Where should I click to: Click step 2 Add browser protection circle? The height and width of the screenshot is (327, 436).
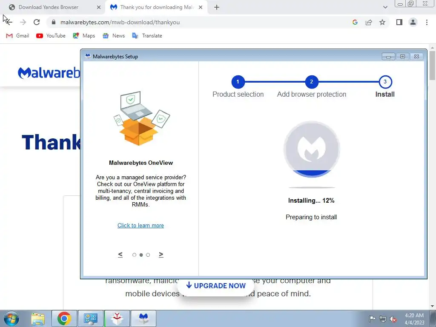pos(311,82)
